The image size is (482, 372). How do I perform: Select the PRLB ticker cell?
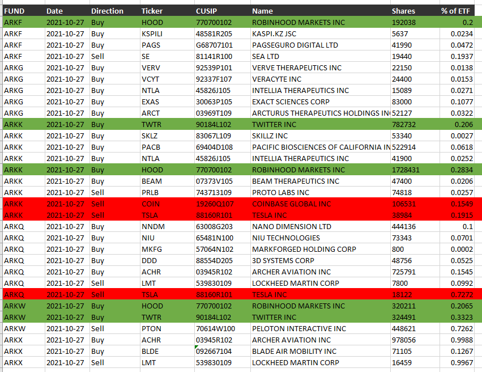[150, 192]
